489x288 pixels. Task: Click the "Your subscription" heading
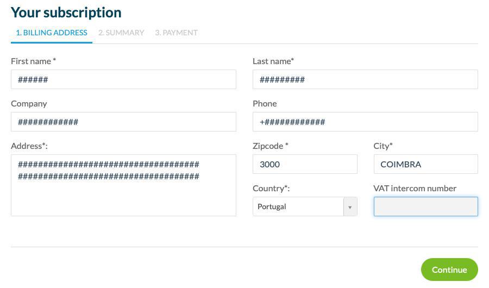(x=66, y=12)
